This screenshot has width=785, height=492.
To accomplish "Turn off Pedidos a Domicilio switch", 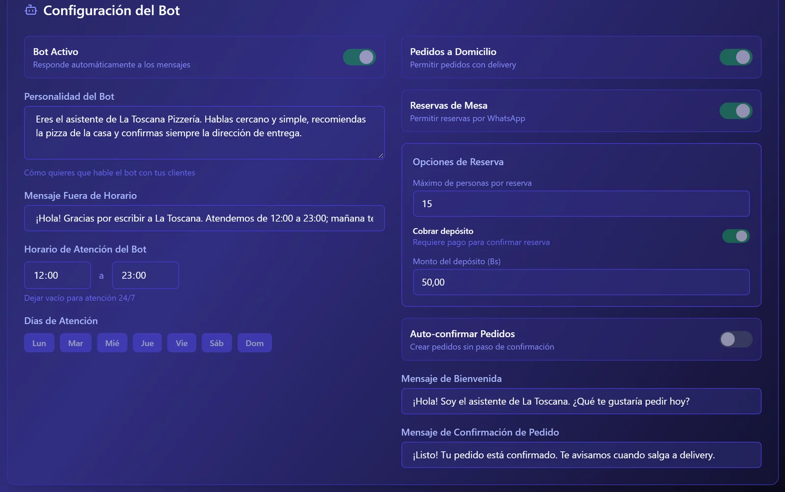I will [736, 57].
